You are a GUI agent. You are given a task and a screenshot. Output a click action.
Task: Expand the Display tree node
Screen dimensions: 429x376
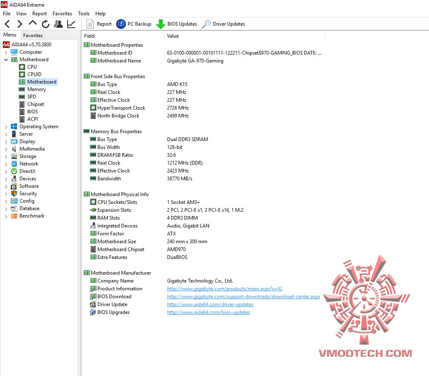tap(6, 142)
